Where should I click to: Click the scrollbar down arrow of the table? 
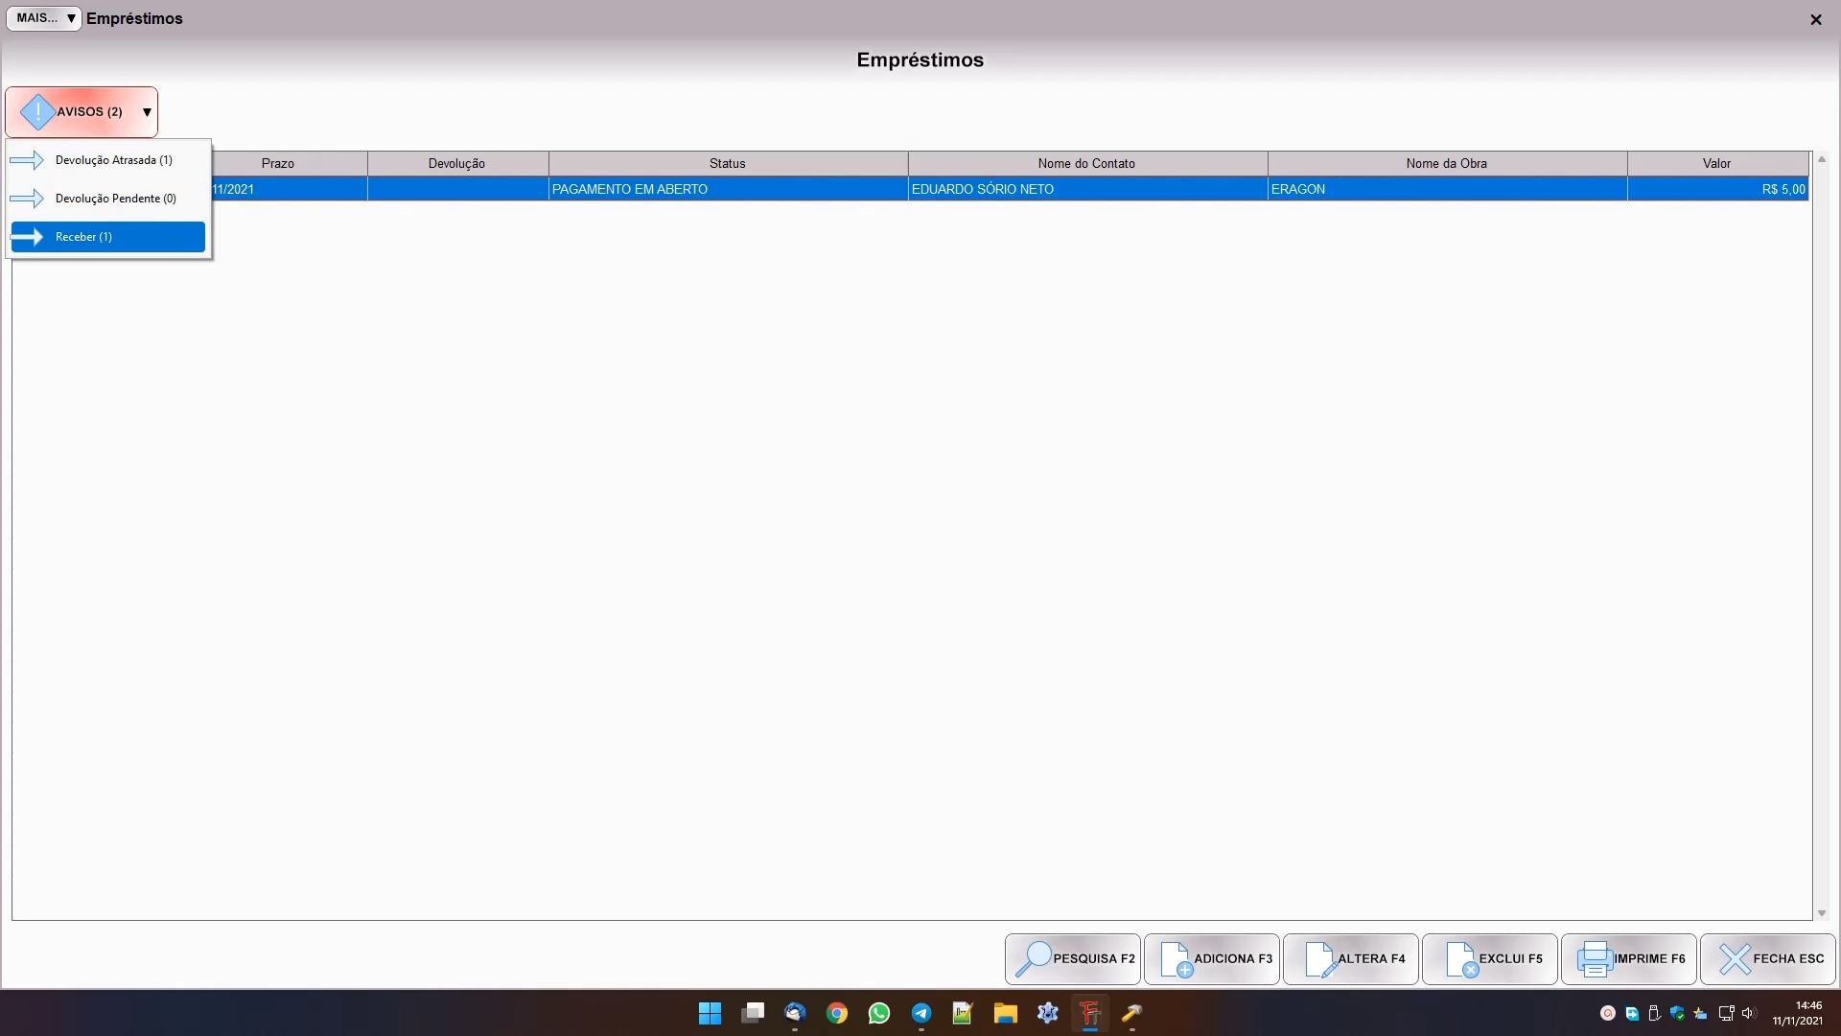click(1821, 913)
